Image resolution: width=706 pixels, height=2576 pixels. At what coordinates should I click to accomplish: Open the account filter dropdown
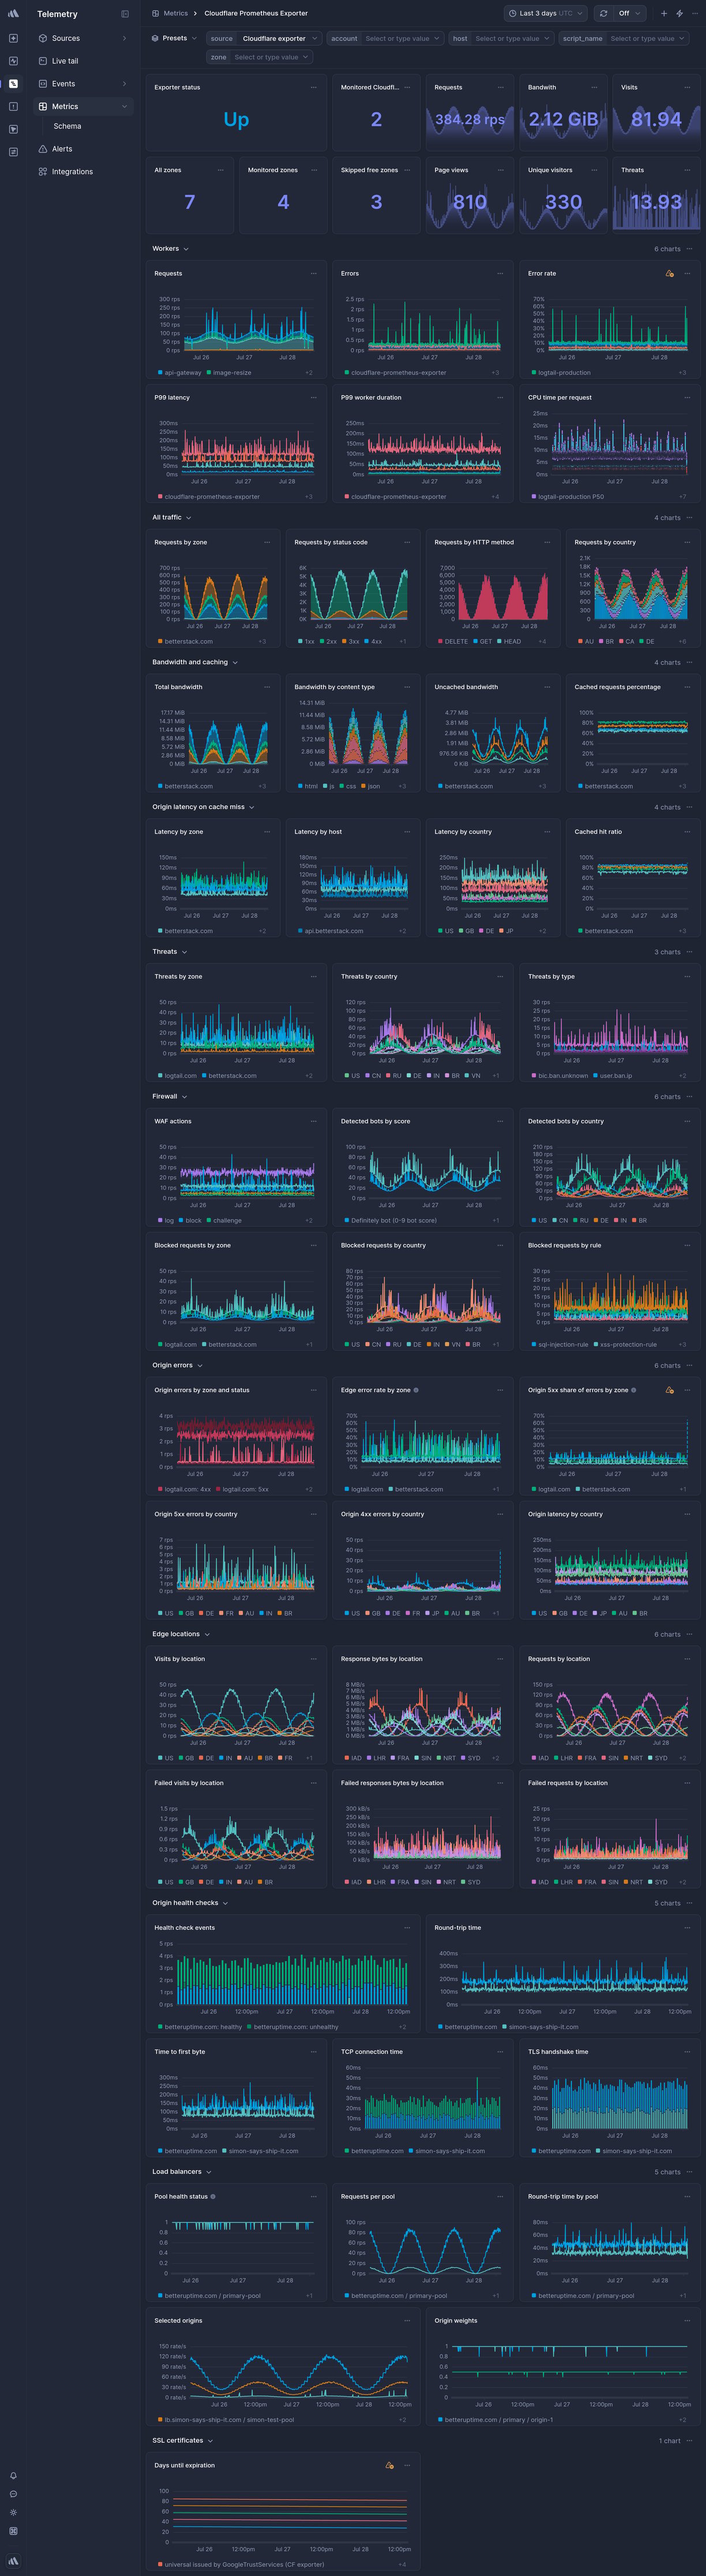pyautogui.click(x=386, y=38)
